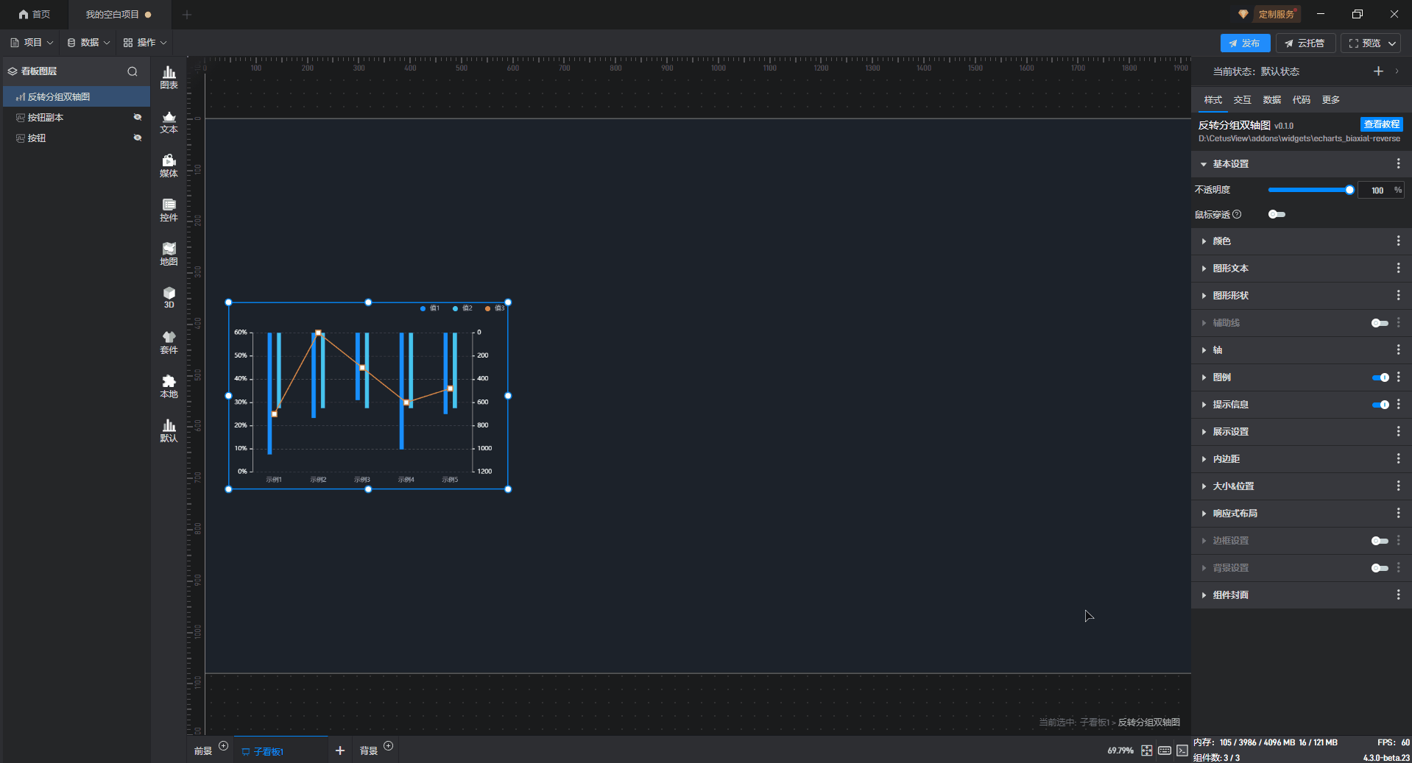The height and width of the screenshot is (763, 1412).
Task: Select the 子看板1 sub-board tab
Action: coord(280,750)
